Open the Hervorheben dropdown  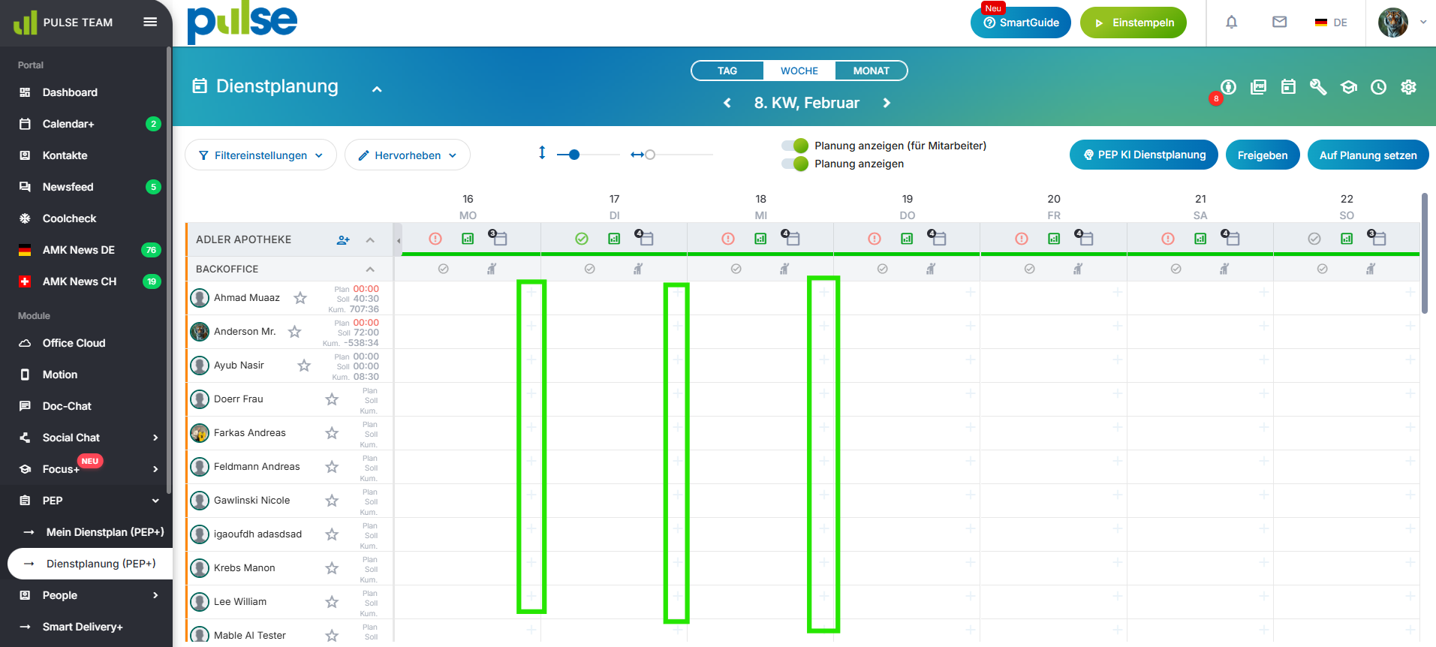pyautogui.click(x=408, y=155)
